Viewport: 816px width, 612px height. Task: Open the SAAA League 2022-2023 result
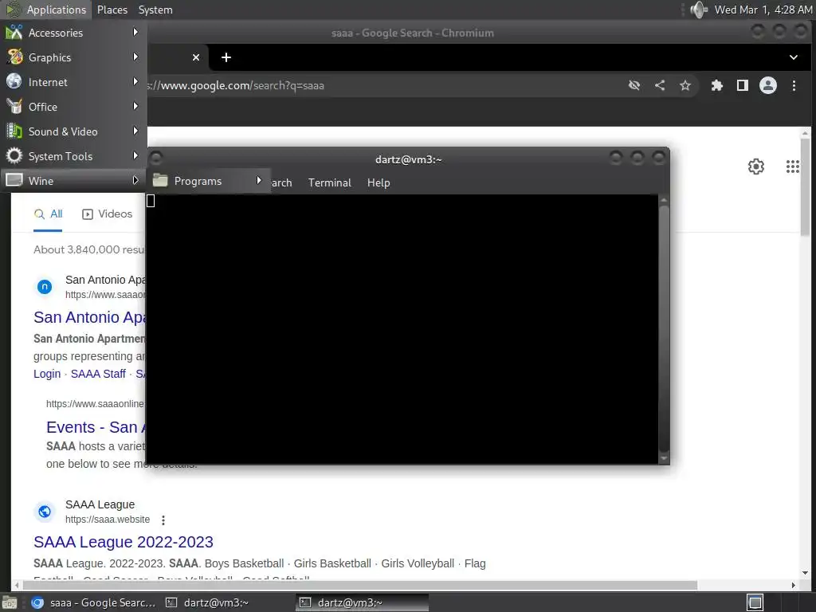point(124,542)
